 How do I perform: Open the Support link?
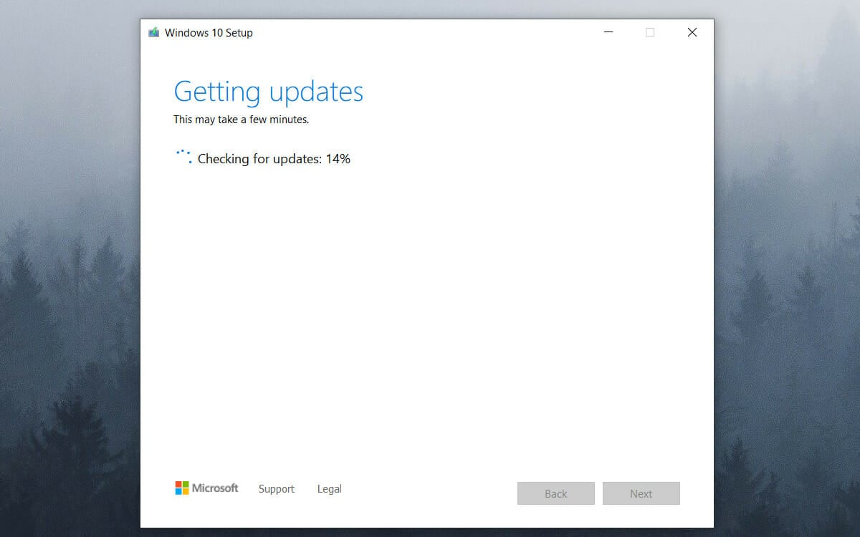tap(277, 489)
